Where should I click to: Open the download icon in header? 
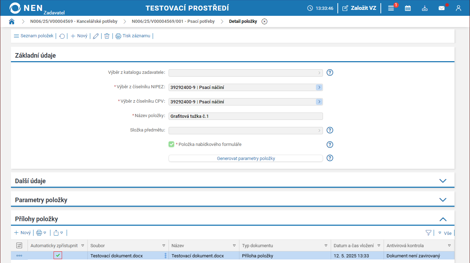425,8
